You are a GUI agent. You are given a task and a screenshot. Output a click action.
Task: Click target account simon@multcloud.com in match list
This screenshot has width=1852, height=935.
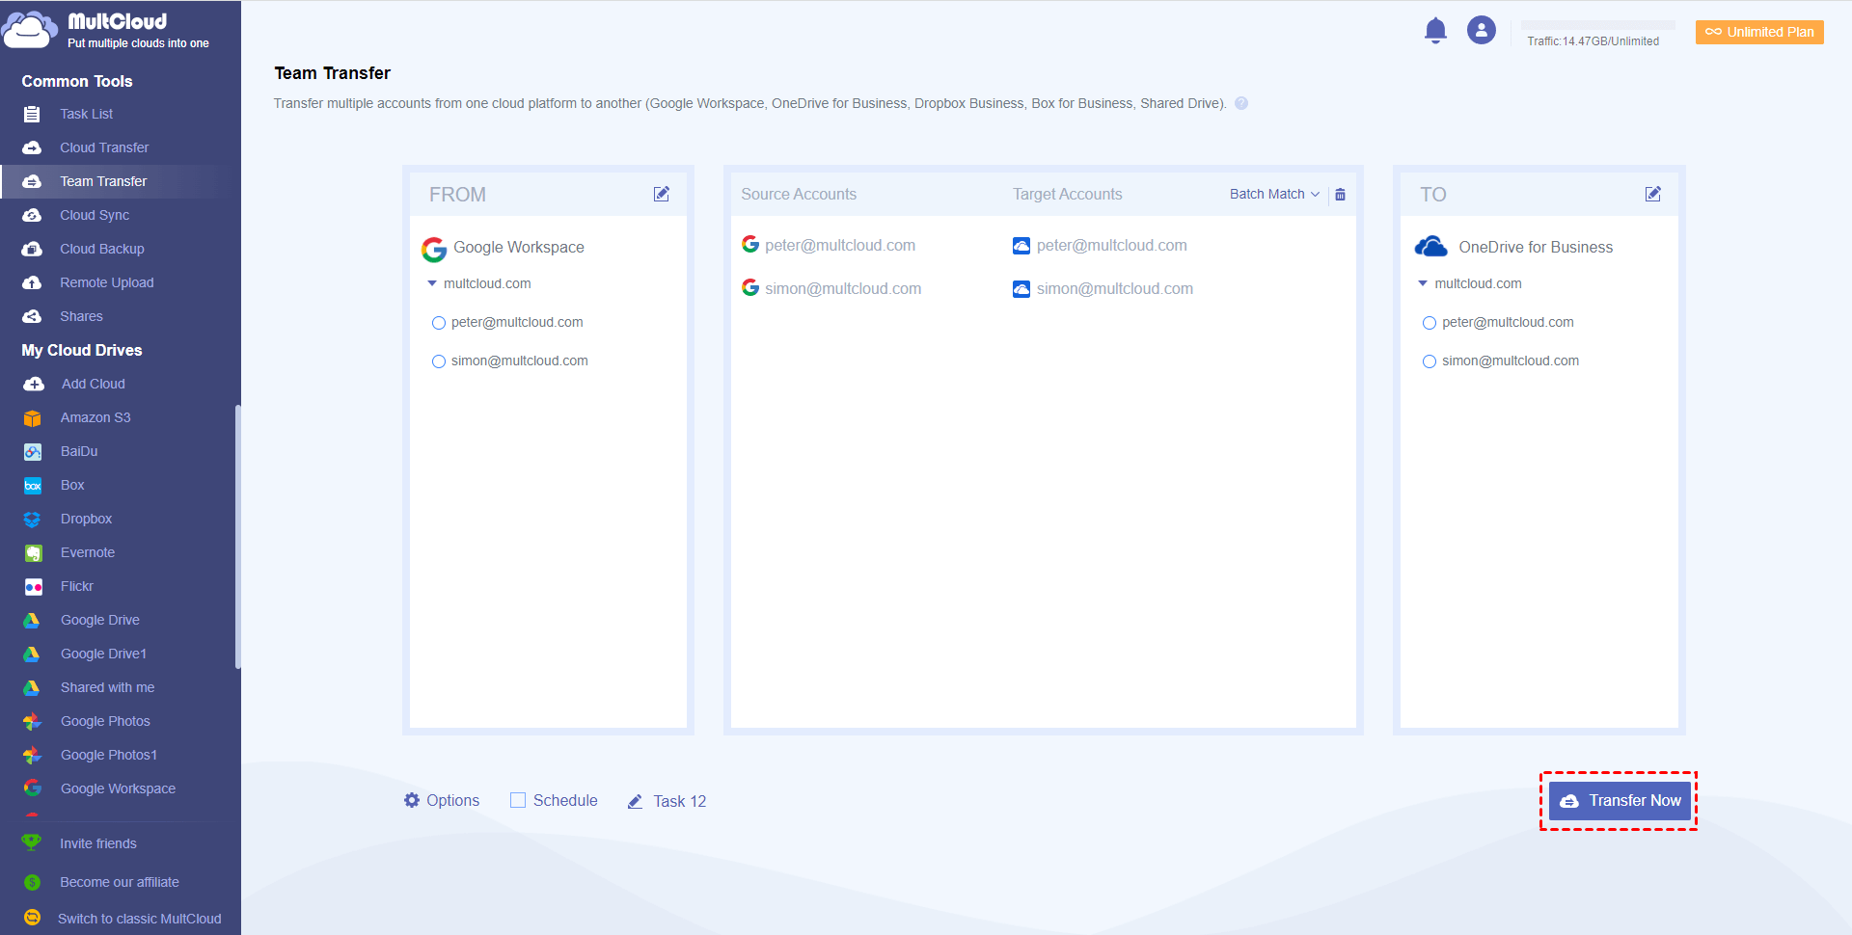click(1115, 288)
